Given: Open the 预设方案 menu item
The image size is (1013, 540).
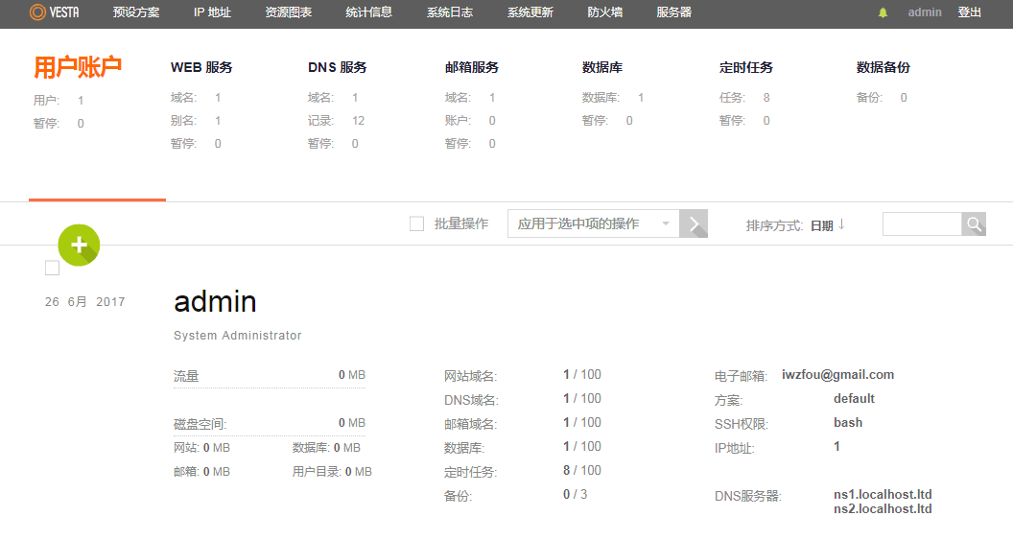Looking at the screenshot, I should coord(136,12).
